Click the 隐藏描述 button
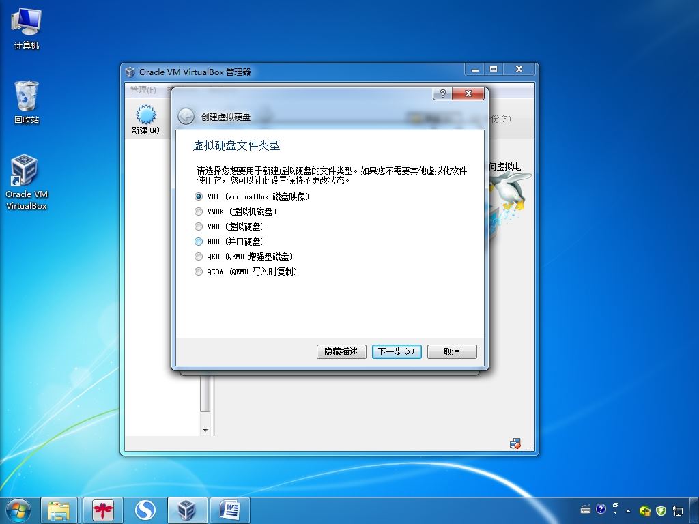This screenshot has width=699, height=524. click(341, 351)
